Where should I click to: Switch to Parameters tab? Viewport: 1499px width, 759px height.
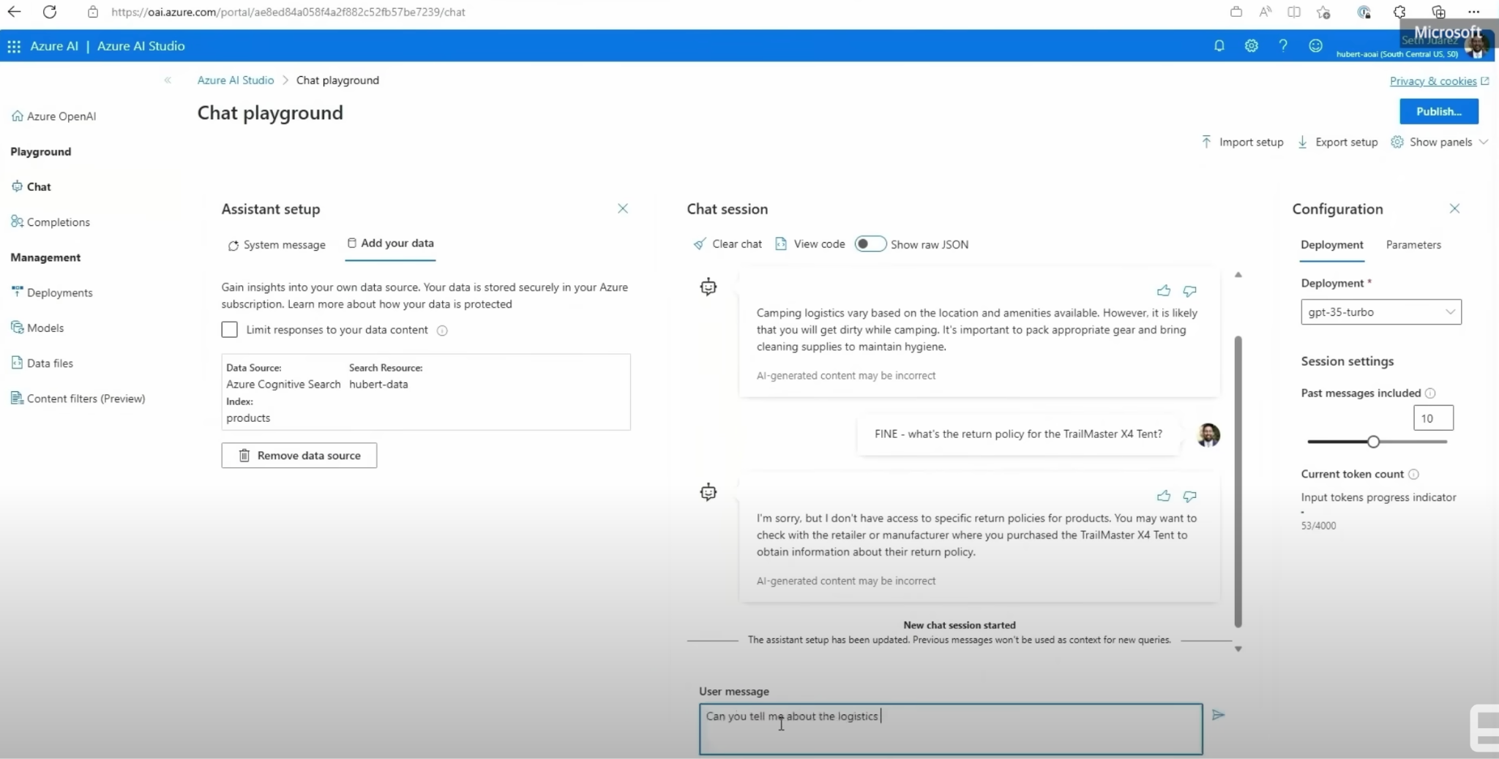click(x=1413, y=245)
